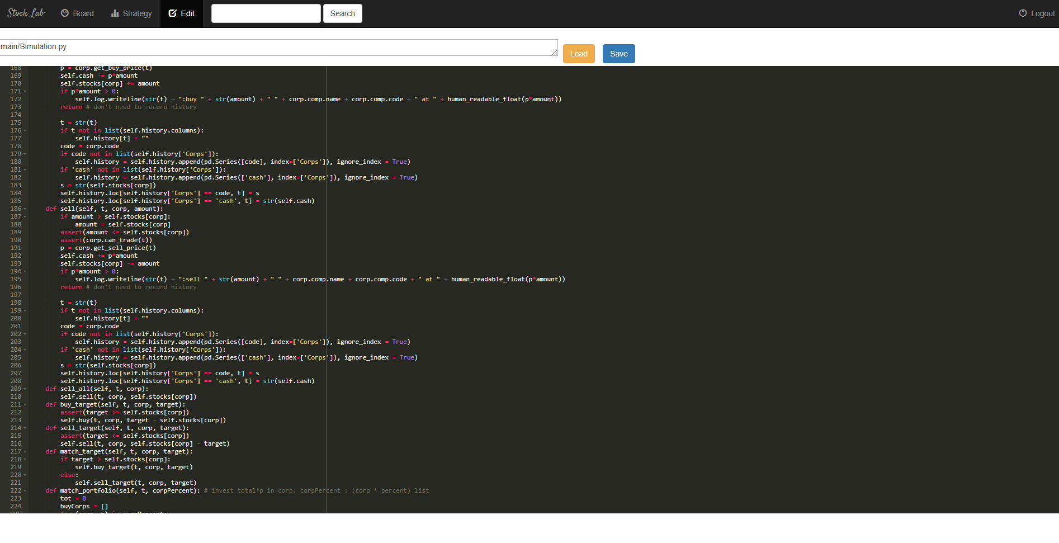Click the speedometer icon next to Board

(64, 13)
